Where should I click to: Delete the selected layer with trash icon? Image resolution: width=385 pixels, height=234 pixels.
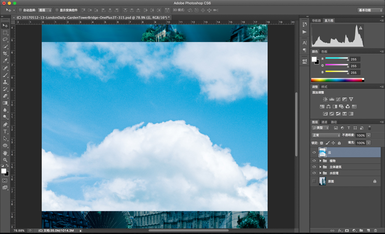coord(375,231)
